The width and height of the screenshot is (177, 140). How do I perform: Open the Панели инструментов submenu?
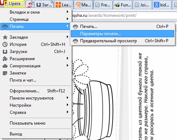pyautogui.click(x=36, y=98)
